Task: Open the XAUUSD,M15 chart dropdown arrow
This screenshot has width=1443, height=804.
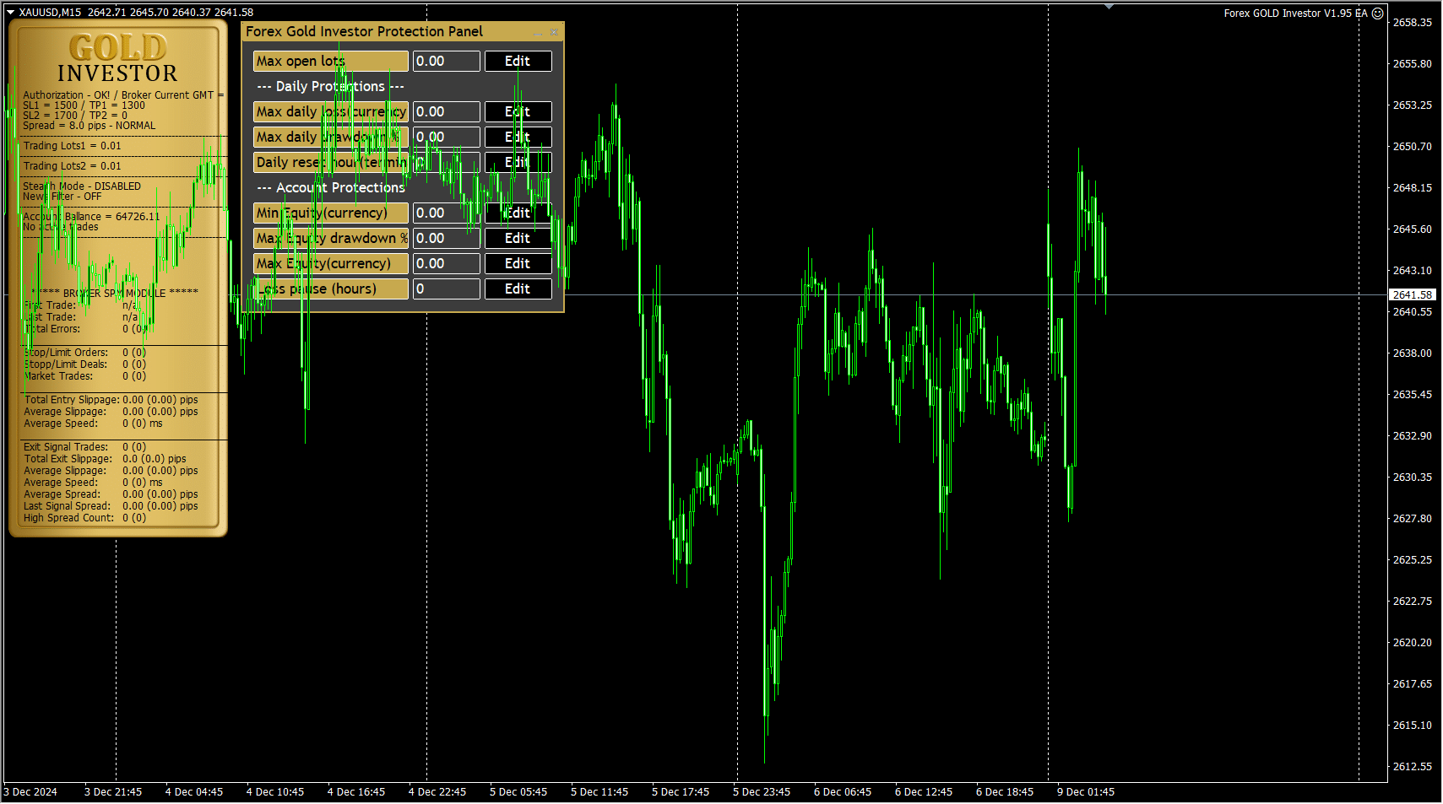Action: click(x=10, y=13)
